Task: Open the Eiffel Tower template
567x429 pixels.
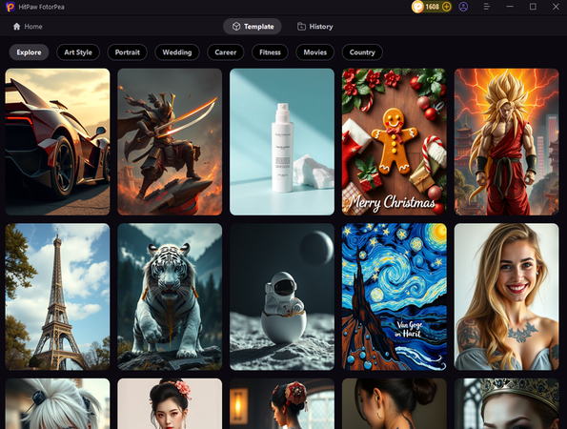Action: coord(57,296)
